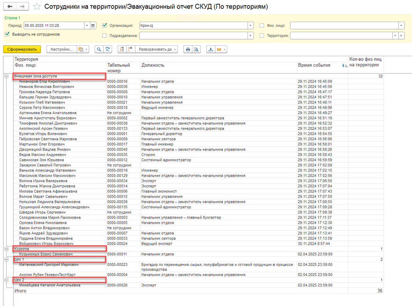Screen dimensions: 412x306
Task: Toggle the Выводить не сотрудников checkbox
Action: coord(7,34)
